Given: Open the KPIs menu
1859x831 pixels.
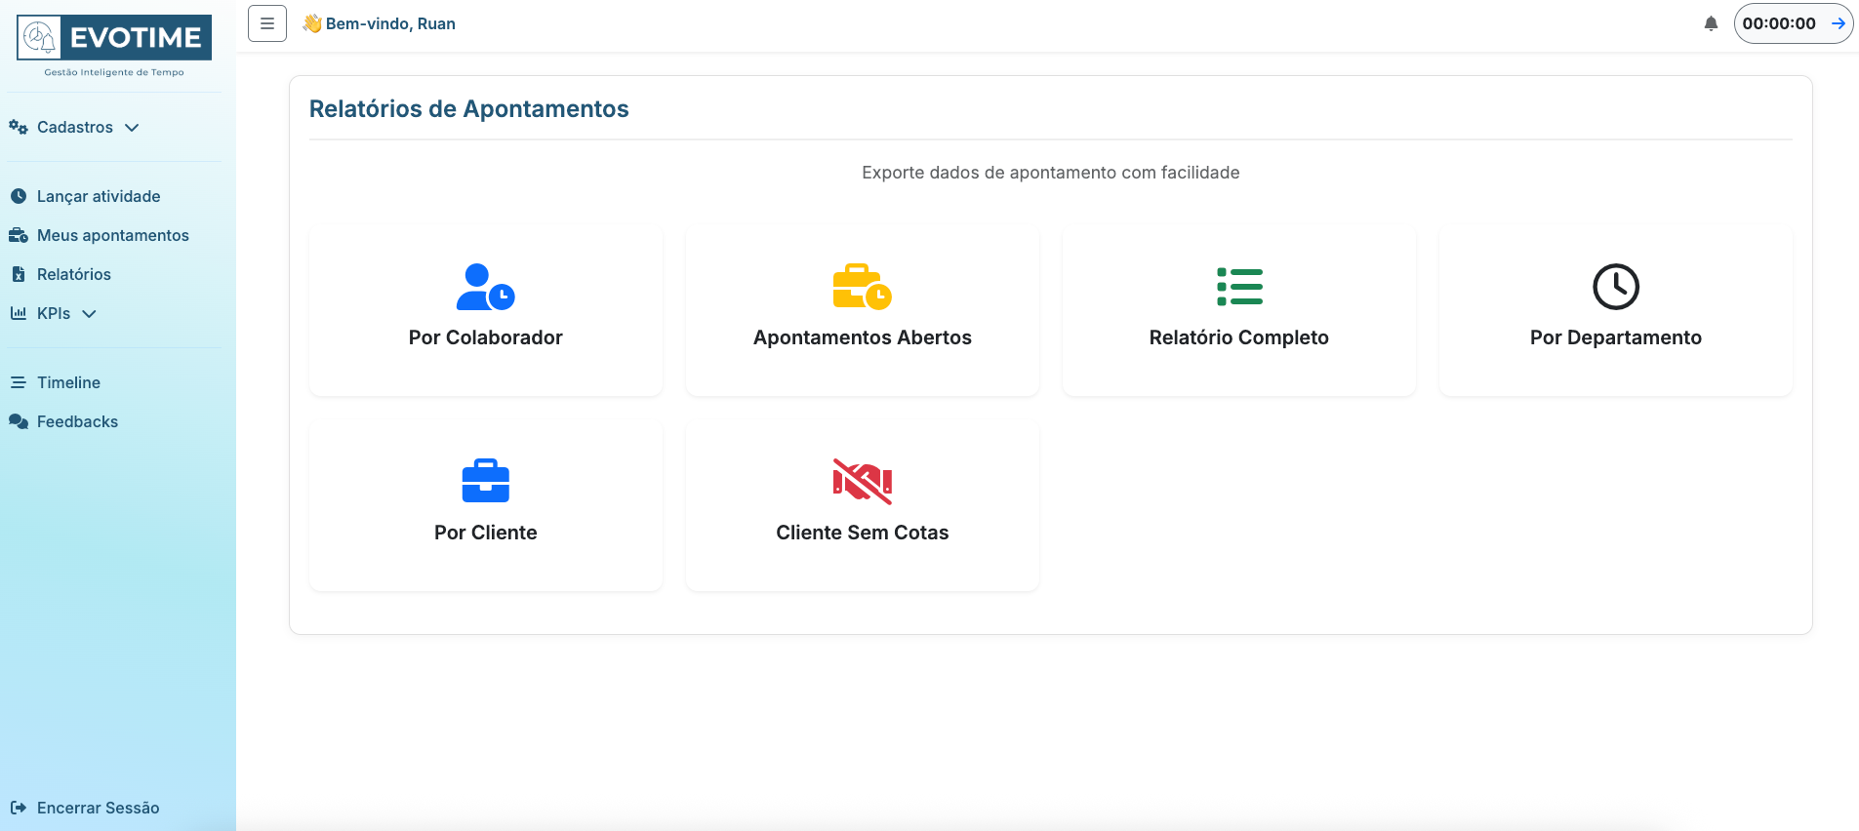Looking at the screenshot, I should (x=54, y=313).
